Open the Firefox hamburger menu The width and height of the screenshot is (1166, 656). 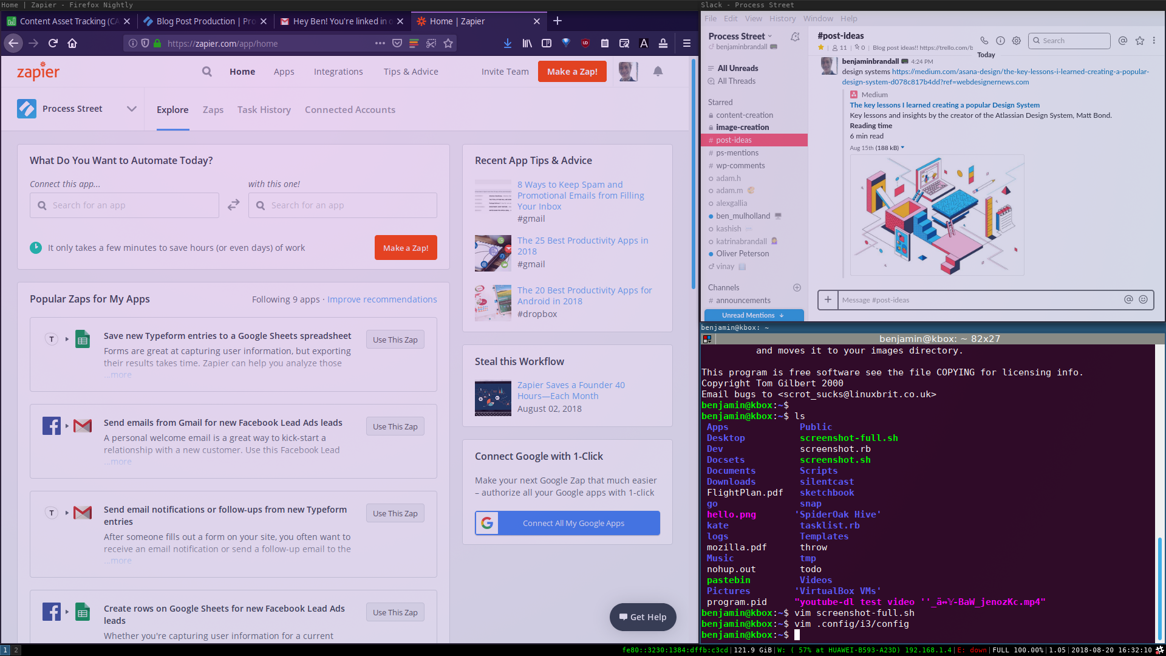pos(687,43)
